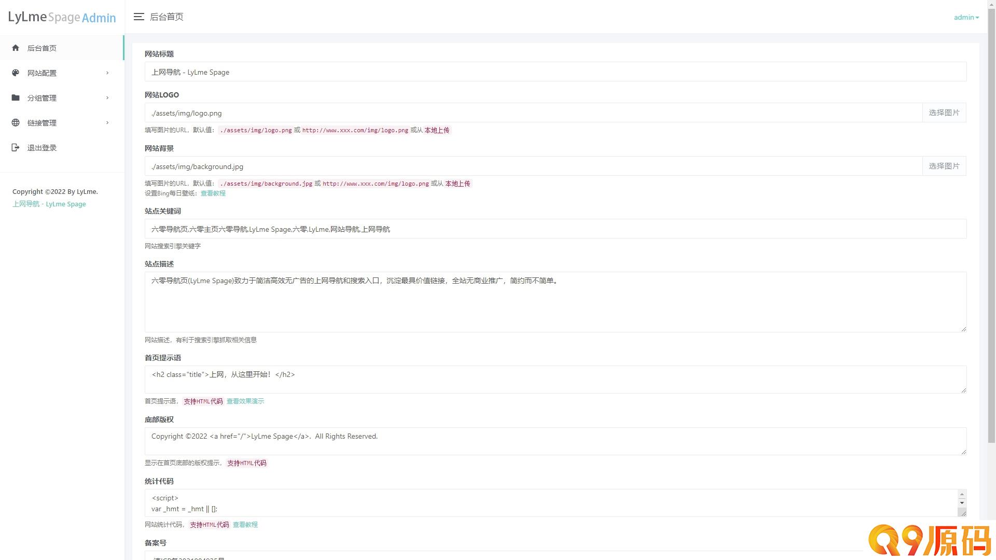Screen dimensions: 996x560
Task: Click 选择图片 button for 网站LOGO
Action: tap(944, 113)
